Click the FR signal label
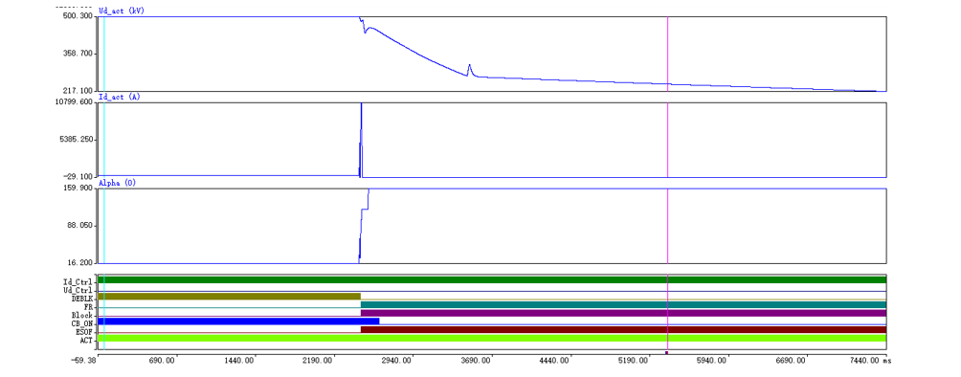The height and width of the screenshot is (377, 961). pos(88,306)
